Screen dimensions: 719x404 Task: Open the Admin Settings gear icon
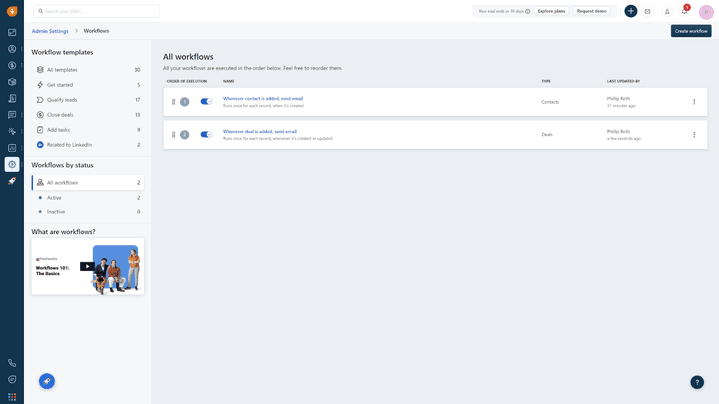coord(12,164)
